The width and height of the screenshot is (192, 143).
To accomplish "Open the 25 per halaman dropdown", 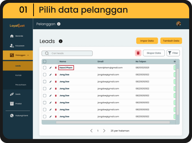I will coord(120,131).
